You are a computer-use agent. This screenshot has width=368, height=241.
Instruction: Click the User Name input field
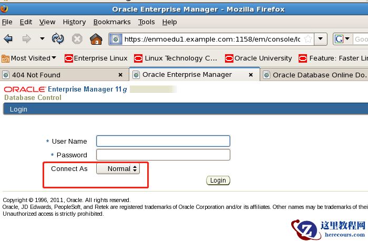pyautogui.click(x=163, y=141)
